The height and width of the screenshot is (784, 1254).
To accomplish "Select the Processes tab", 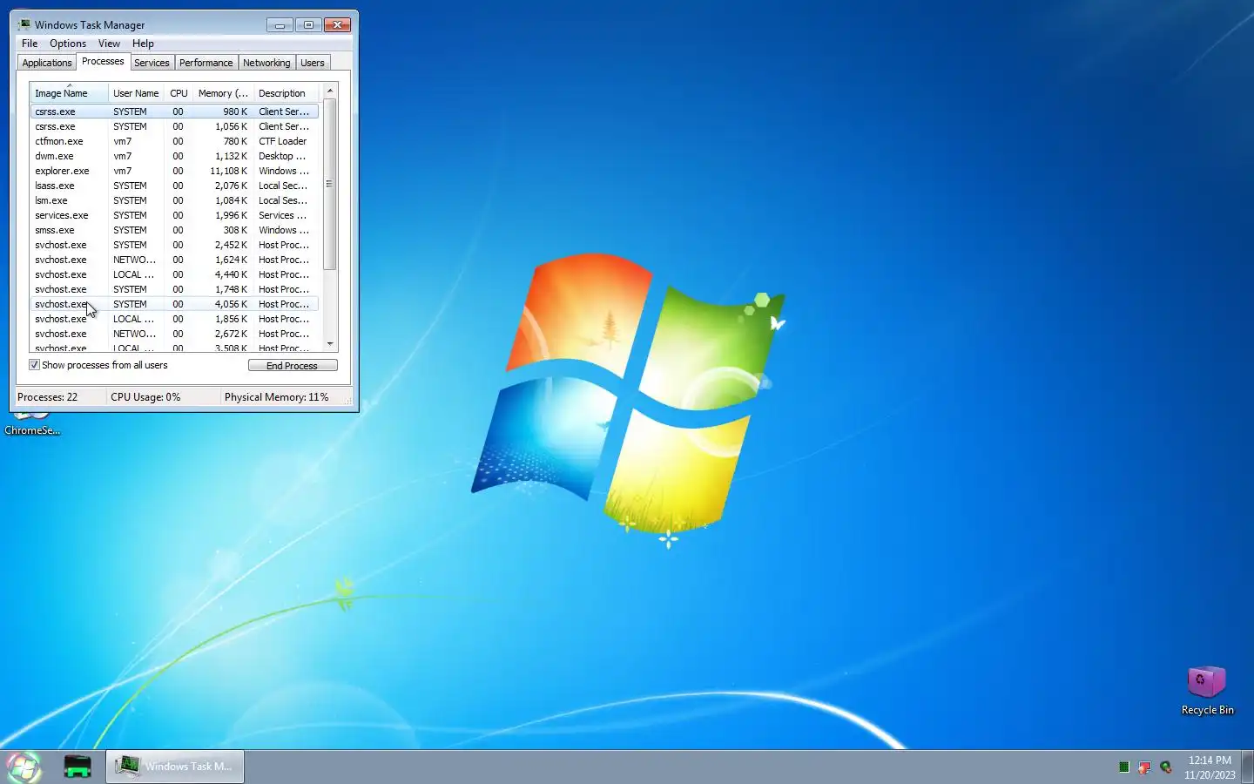I will (x=103, y=62).
